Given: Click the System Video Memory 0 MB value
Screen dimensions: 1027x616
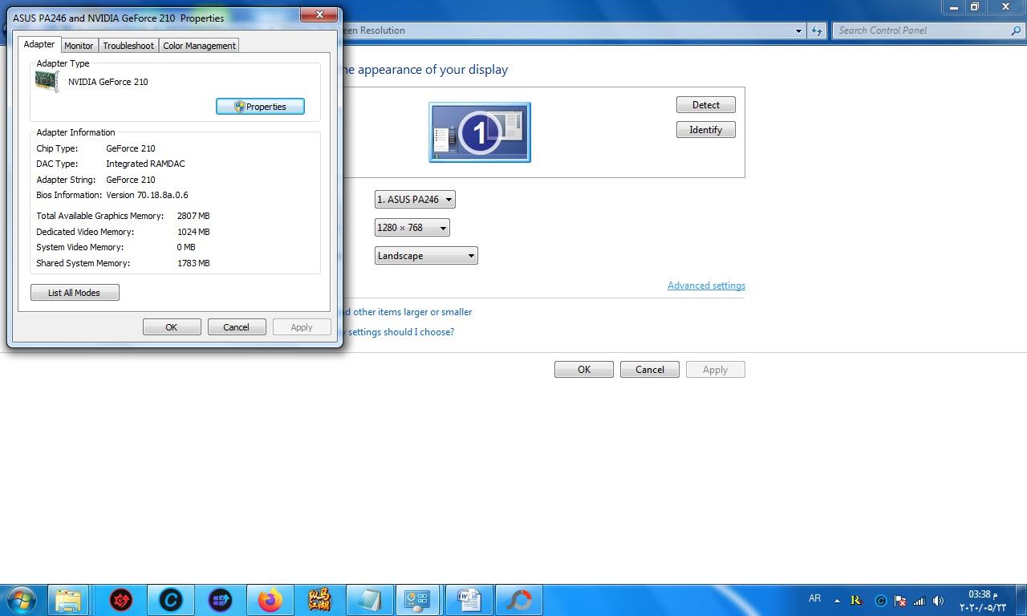Looking at the screenshot, I should 186,247.
